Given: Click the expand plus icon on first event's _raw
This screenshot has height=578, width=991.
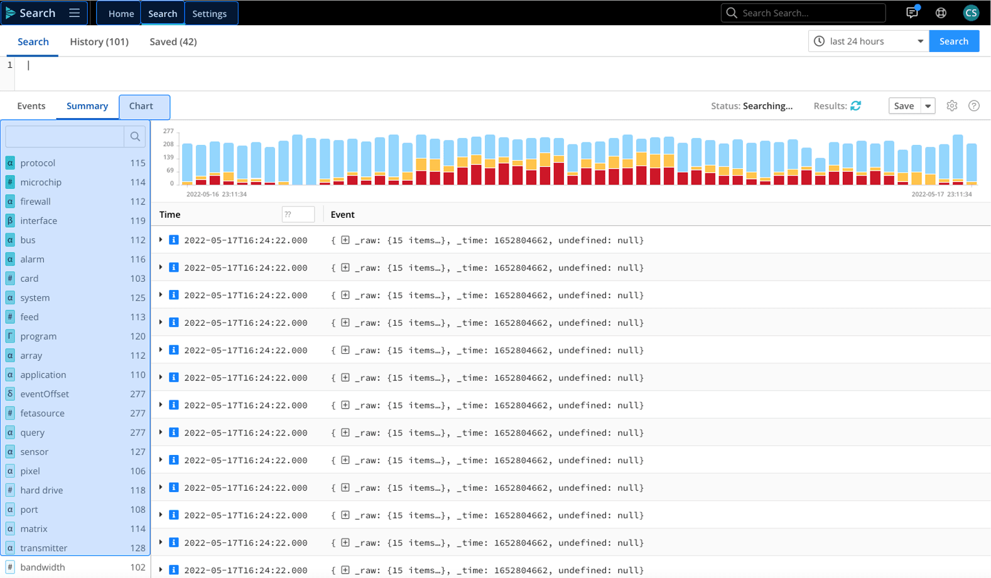Looking at the screenshot, I should click(x=345, y=240).
